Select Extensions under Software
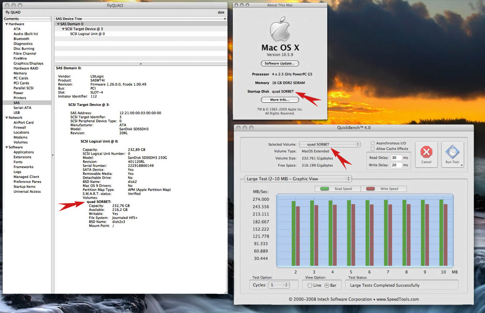 click(x=22, y=157)
